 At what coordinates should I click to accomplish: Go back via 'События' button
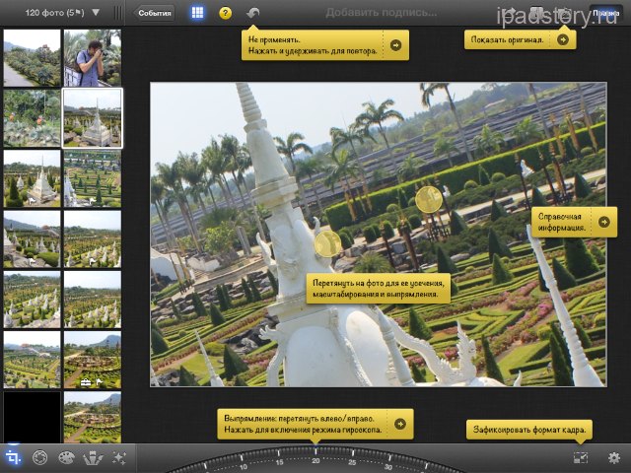coord(154,13)
